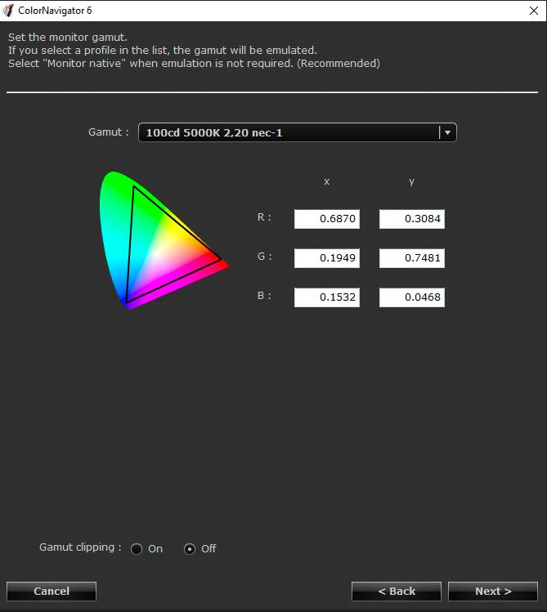This screenshot has width=547, height=612.
Task: Close the ColorNavigator 6 window
Action: [x=534, y=11]
